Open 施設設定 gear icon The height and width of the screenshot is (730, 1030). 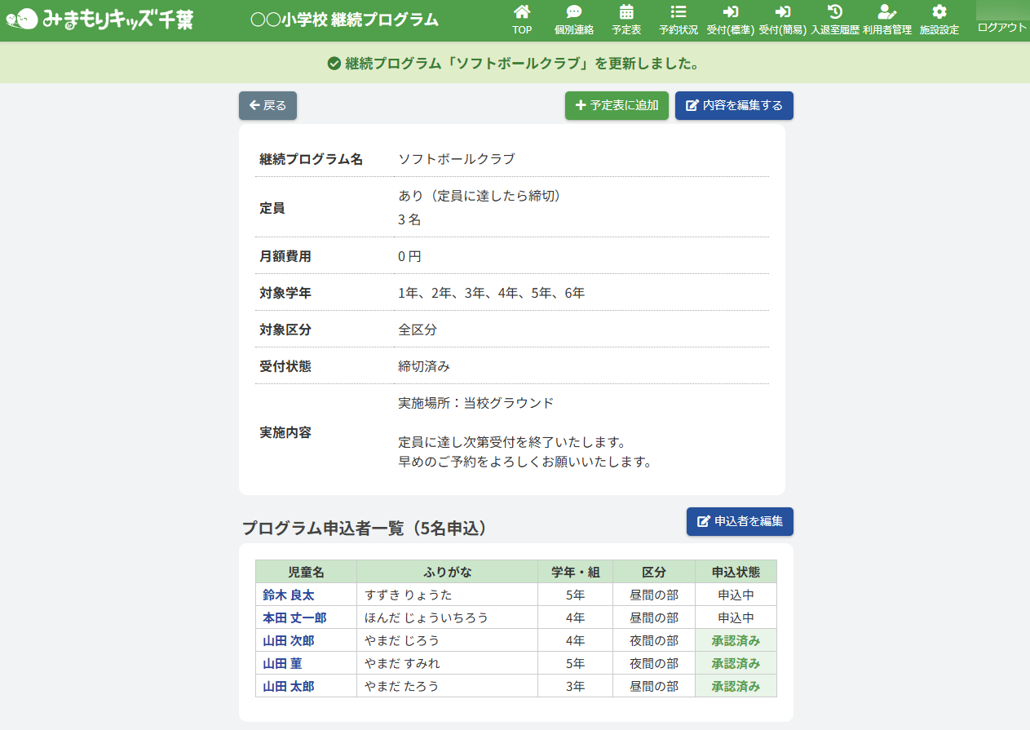pos(939,12)
